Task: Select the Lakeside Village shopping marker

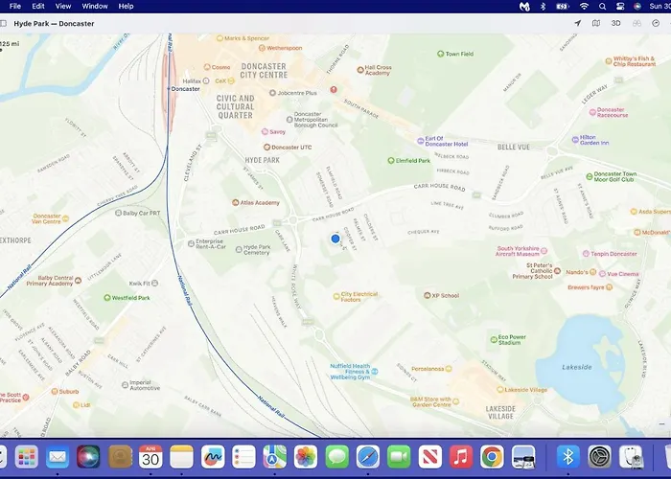Action: [x=499, y=390]
